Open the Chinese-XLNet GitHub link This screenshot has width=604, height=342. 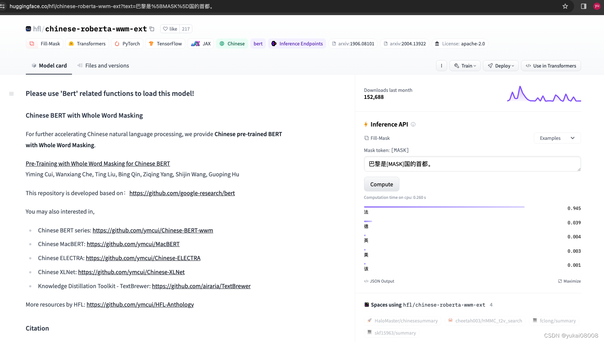pyautogui.click(x=131, y=272)
